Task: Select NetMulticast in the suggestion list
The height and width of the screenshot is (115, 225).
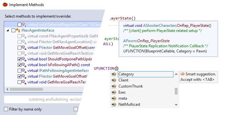Action: (129, 104)
